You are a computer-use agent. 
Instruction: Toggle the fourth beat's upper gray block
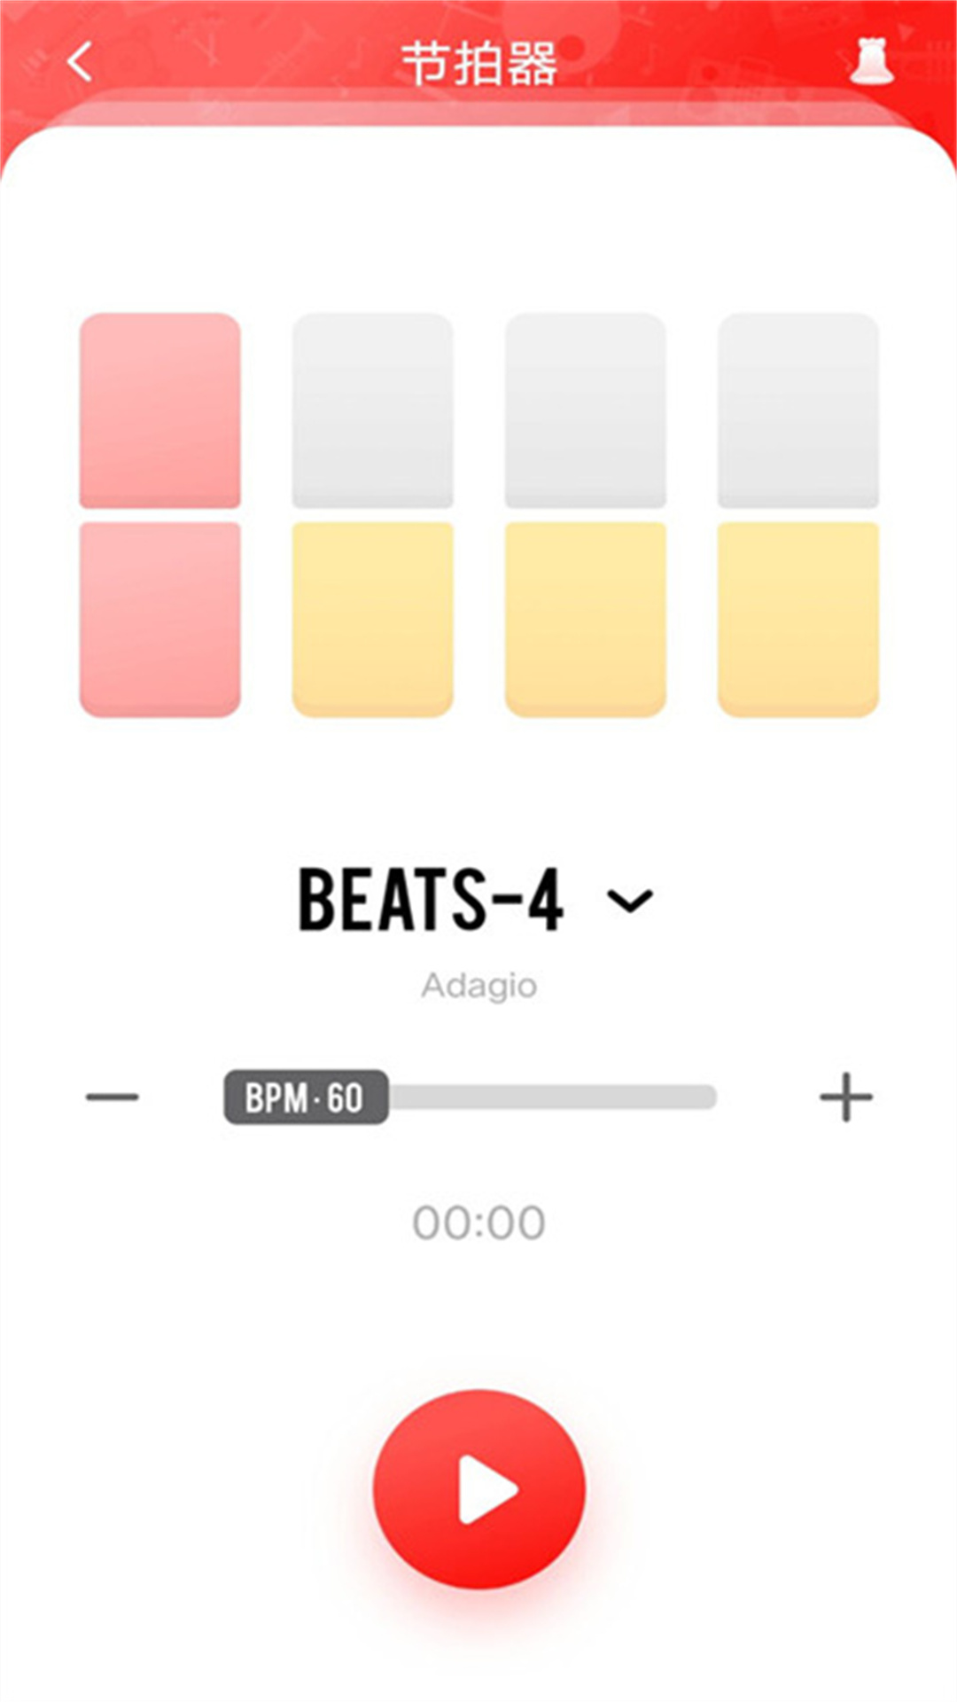[798, 410]
